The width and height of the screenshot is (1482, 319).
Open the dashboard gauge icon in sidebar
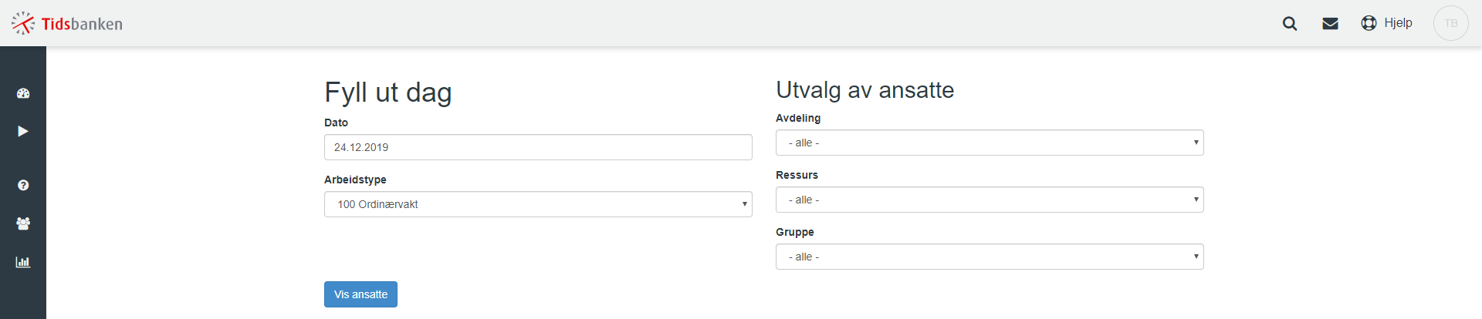point(23,93)
